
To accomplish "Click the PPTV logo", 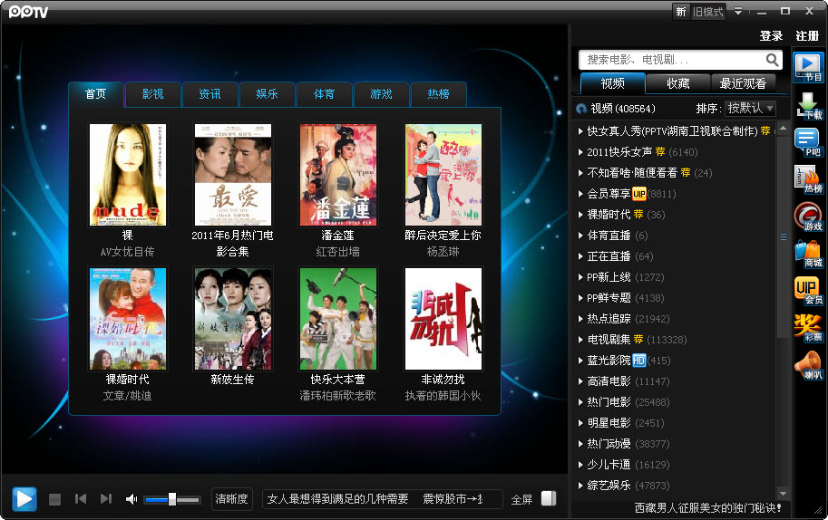I will pos(28,12).
